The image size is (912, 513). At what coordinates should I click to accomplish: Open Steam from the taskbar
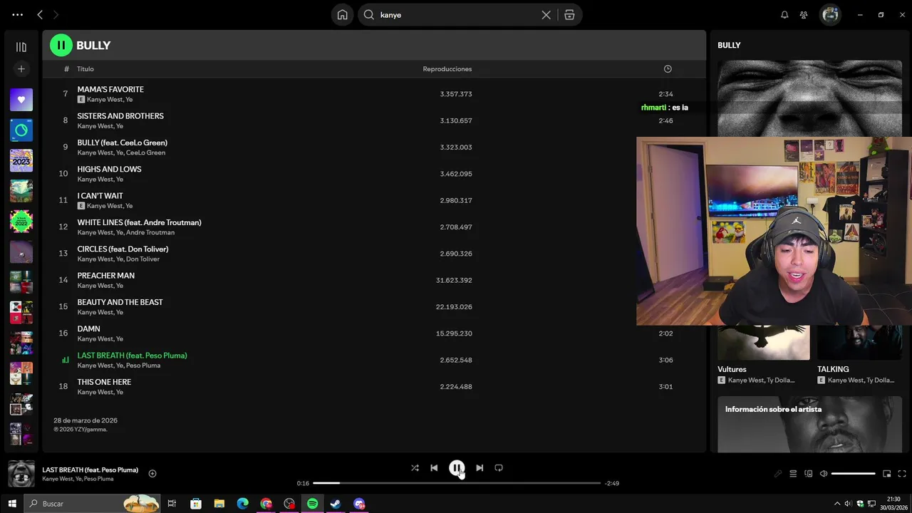tap(336, 504)
